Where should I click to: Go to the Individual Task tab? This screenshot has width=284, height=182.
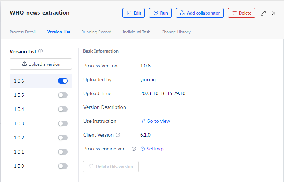136,32
